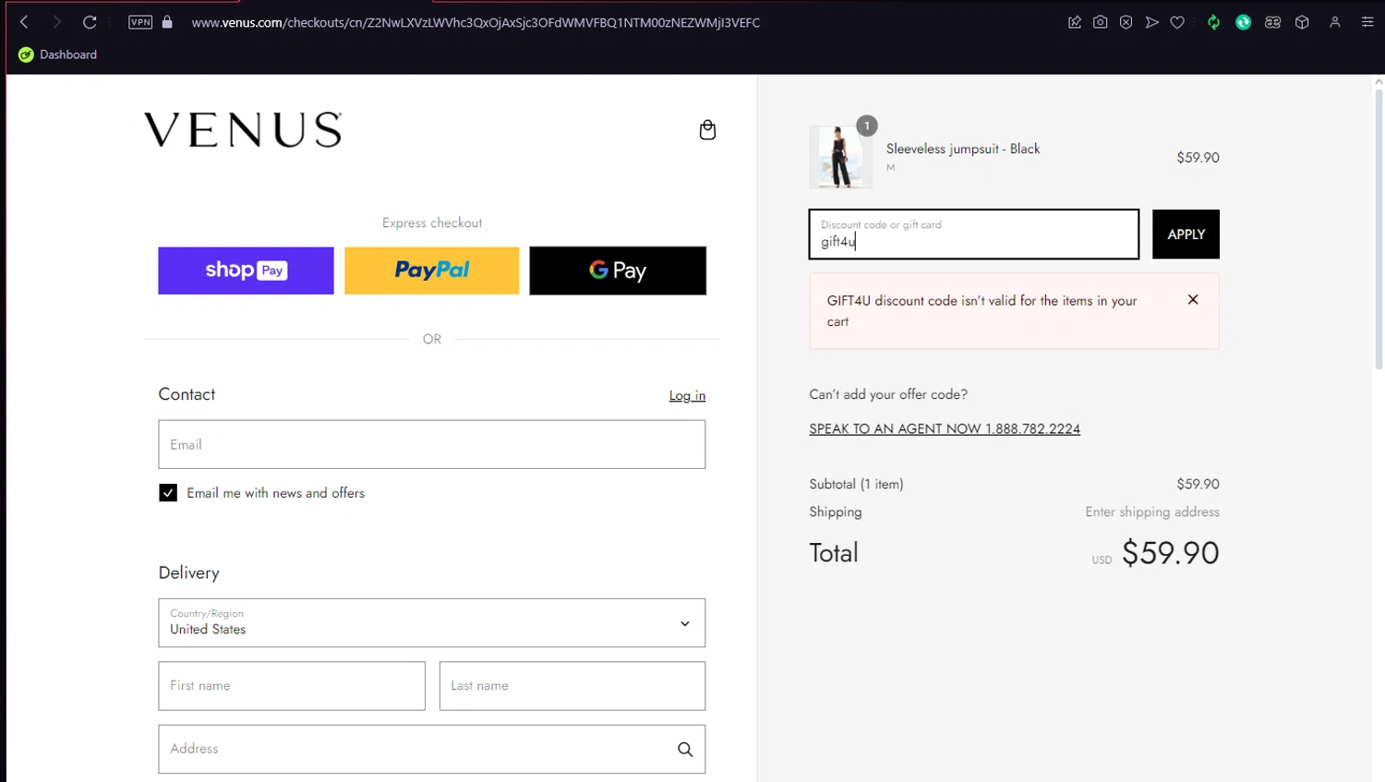This screenshot has width=1385, height=782.
Task: Check out using Google Pay
Action: [x=618, y=271]
